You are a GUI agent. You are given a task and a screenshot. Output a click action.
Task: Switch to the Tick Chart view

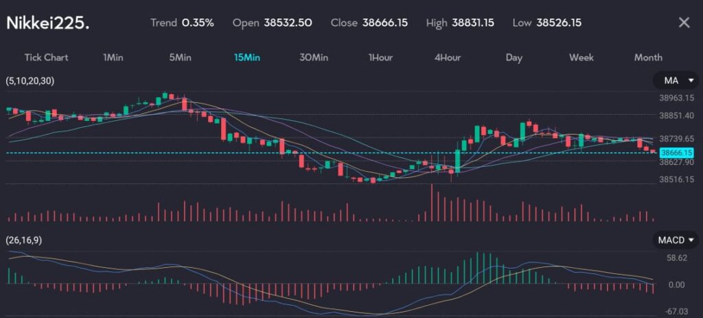pos(46,58)
